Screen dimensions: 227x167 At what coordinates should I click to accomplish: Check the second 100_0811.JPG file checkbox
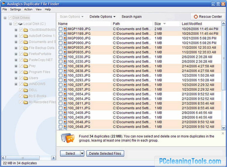(x=60, y=108)
